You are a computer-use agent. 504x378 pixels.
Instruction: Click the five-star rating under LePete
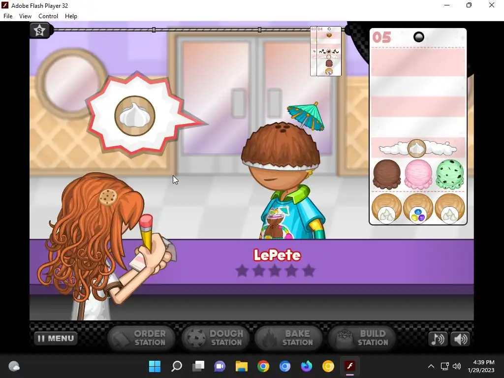275,271
